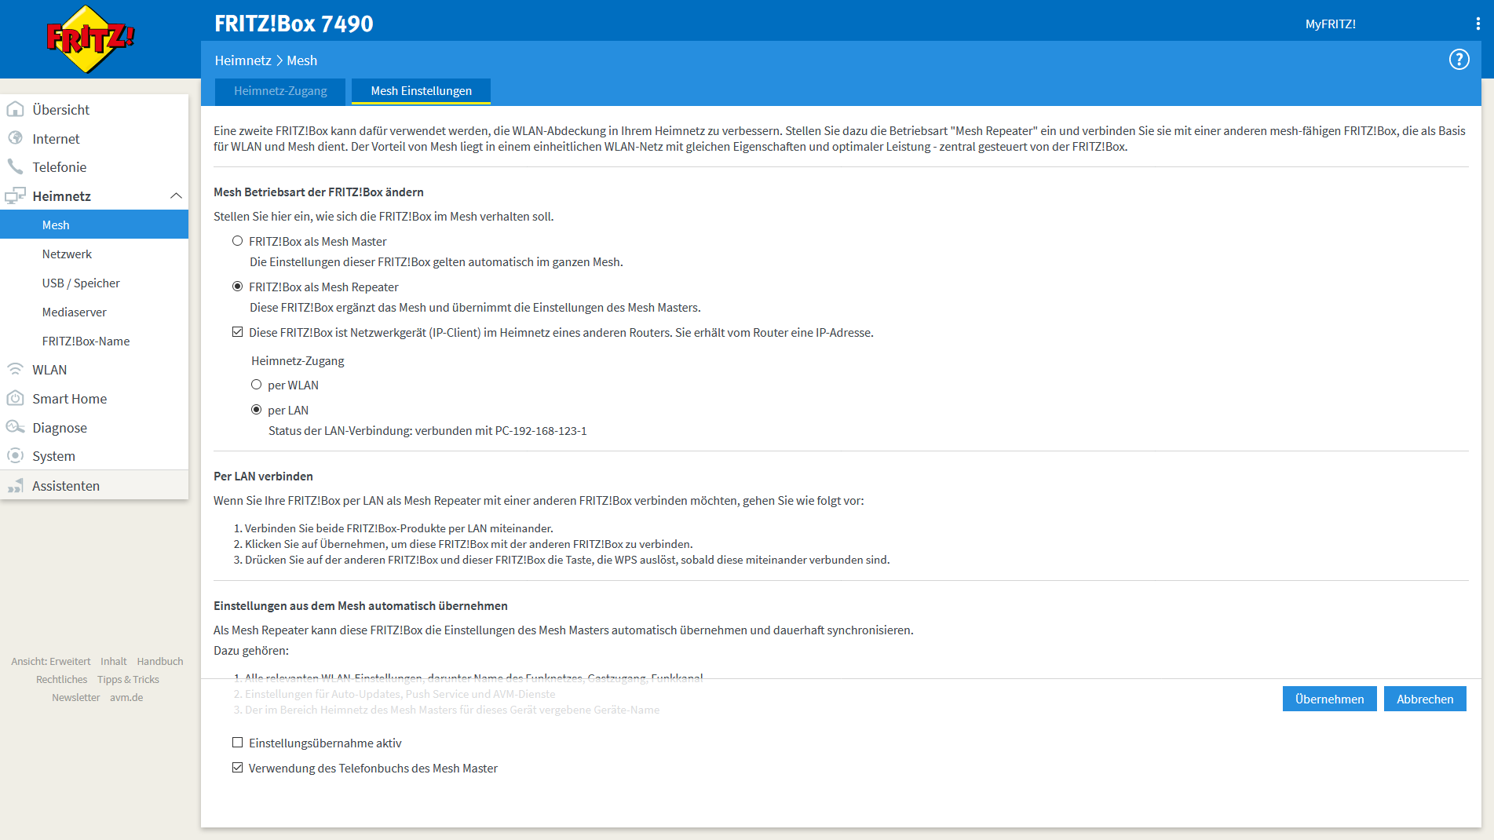The width and height of the screenshot is (1494, 840).
Task: Open the Inhalt footer link
Action: click(113, 661)
